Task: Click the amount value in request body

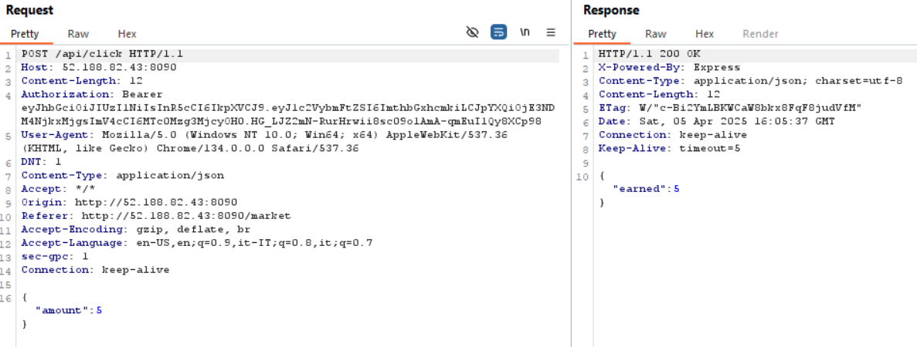Action: pyautogui.click(x=99, y=310)
